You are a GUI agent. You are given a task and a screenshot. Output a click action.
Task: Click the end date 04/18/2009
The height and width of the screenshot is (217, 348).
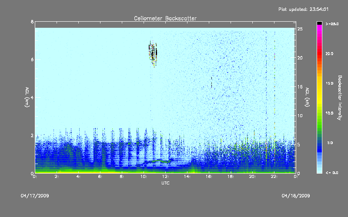[x=296, y=196]
